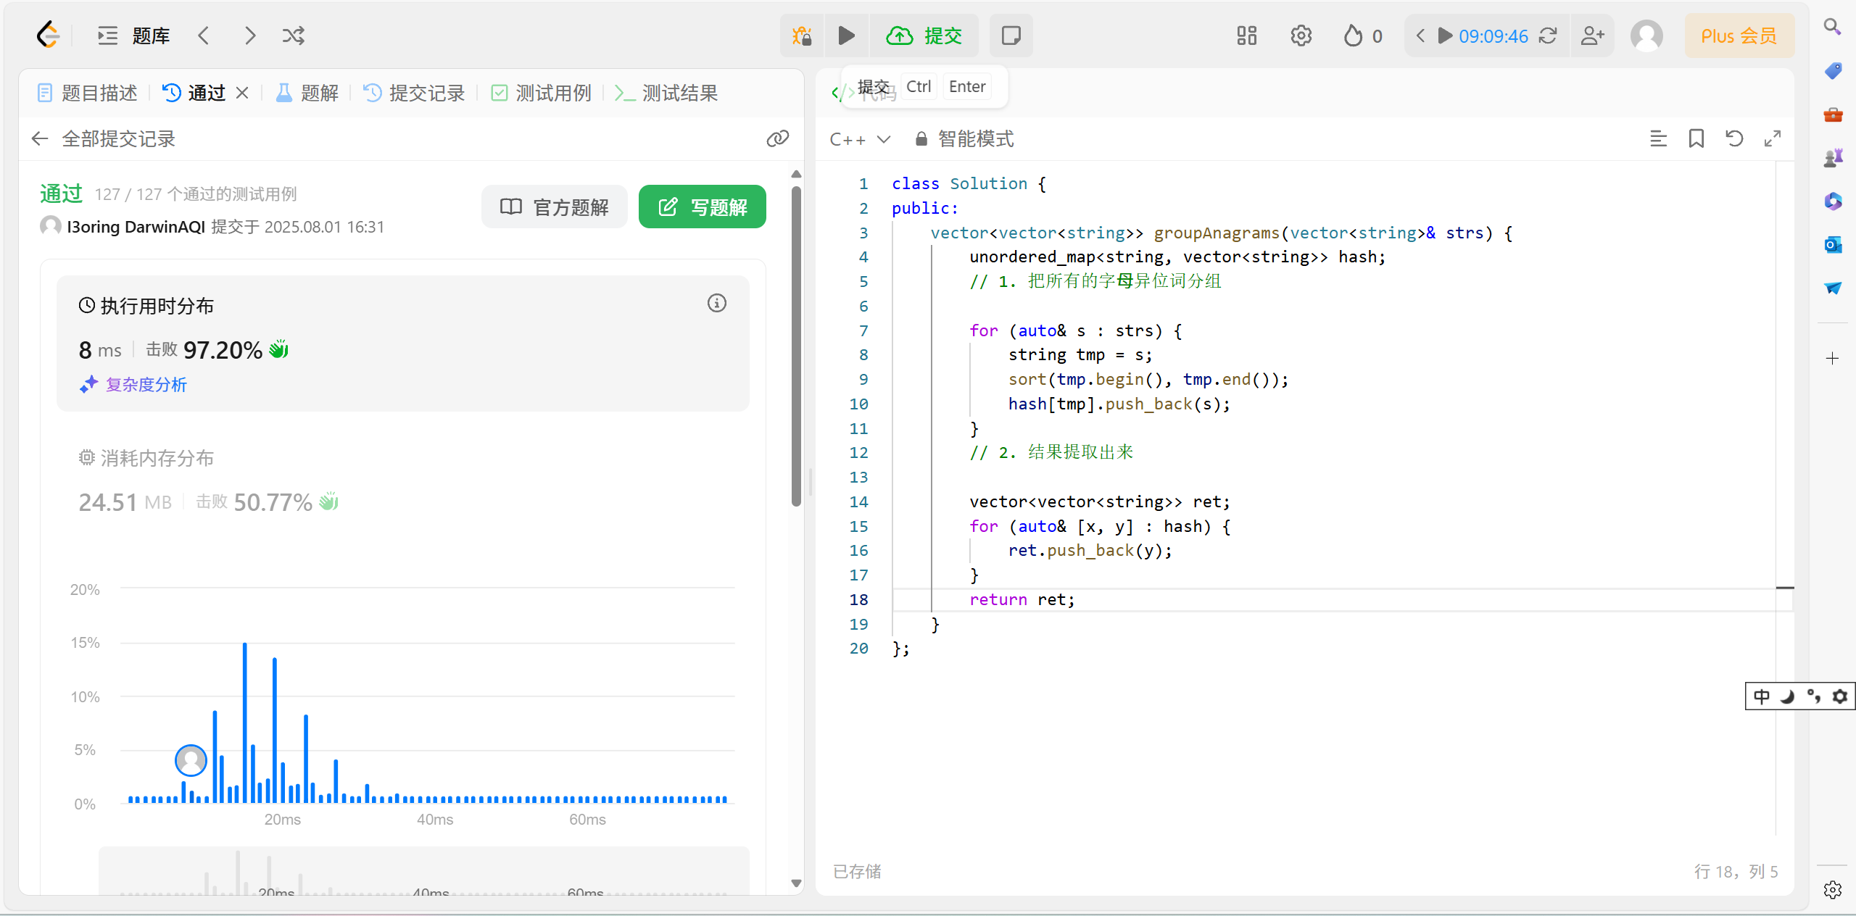Open the C++ language dropdown
The height and width of the screenshot is (916, 1856).
(860, 138)
